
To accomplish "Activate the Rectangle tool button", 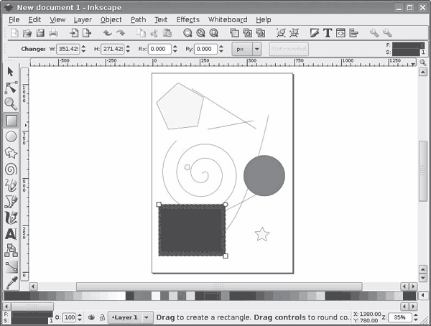I will (11, 121).
